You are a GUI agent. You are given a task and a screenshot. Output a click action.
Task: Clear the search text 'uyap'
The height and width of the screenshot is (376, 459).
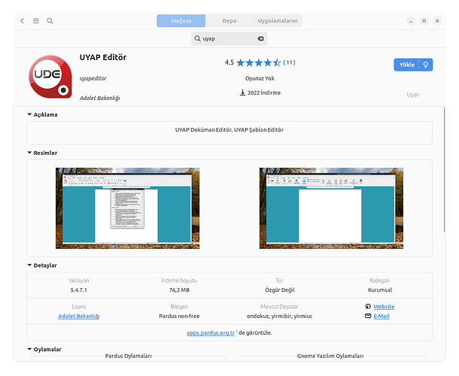pos(260,38)
